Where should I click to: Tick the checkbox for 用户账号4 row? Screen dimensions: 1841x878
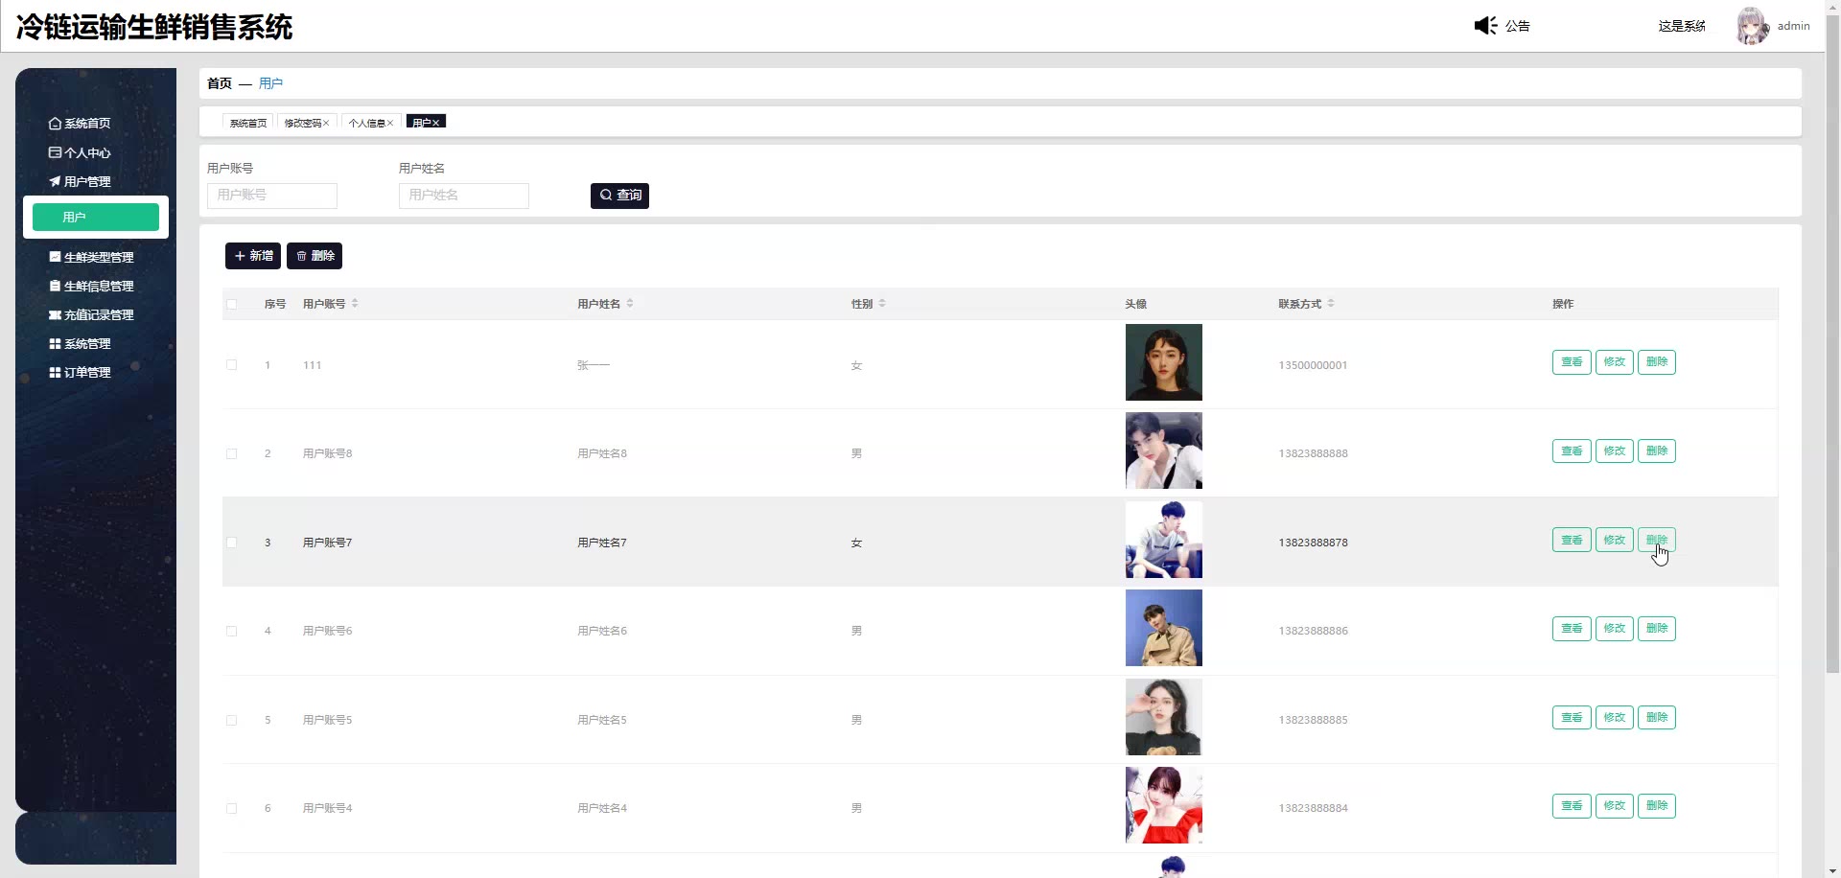point(231,808)
